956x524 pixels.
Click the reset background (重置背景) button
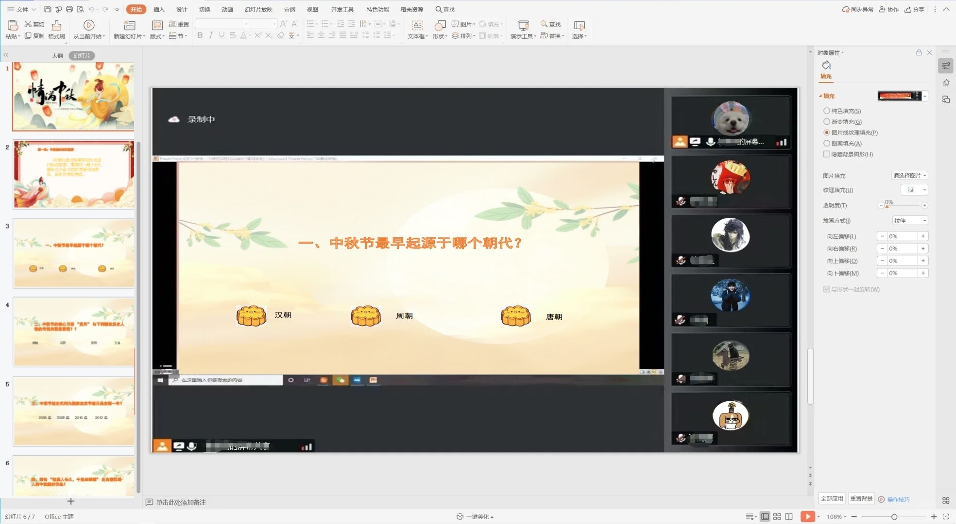[861, 499]
